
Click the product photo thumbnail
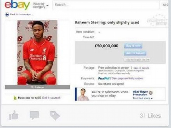[x=37, y=52]
